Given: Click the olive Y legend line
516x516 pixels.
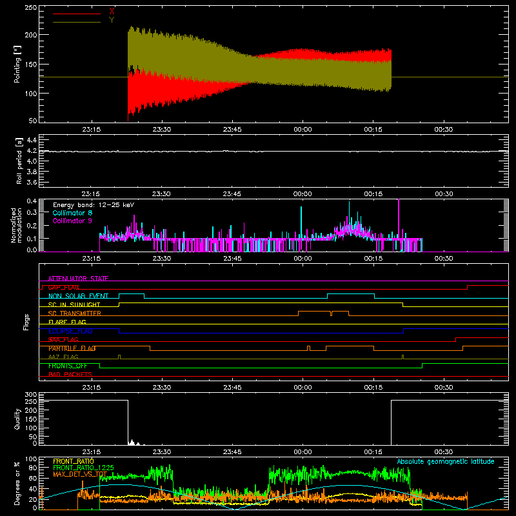Looking at the screenshot, I should pos(77,23).
